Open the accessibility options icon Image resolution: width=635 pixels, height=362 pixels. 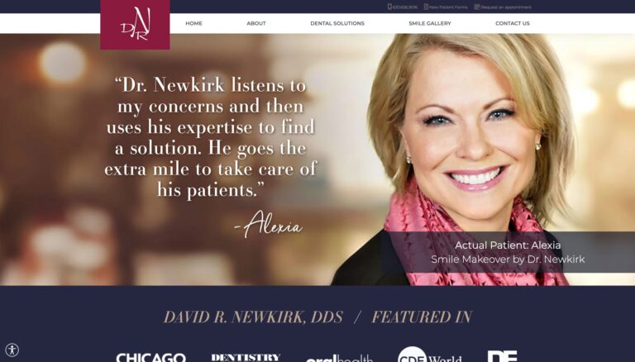coord(12,350)
